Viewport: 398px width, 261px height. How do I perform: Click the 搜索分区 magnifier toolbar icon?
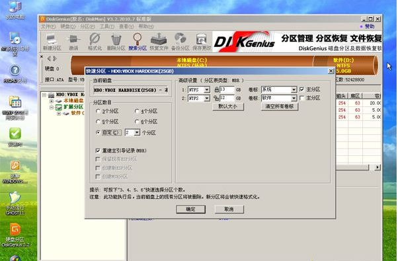click(138, 42)
